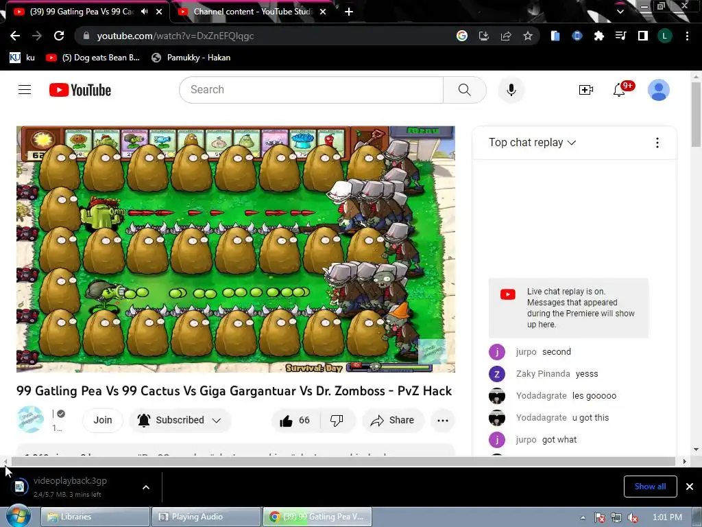Click Show all downloads button
Image resolution: width=702 pixels, height=527 pixels.
(x=650, y=487)
